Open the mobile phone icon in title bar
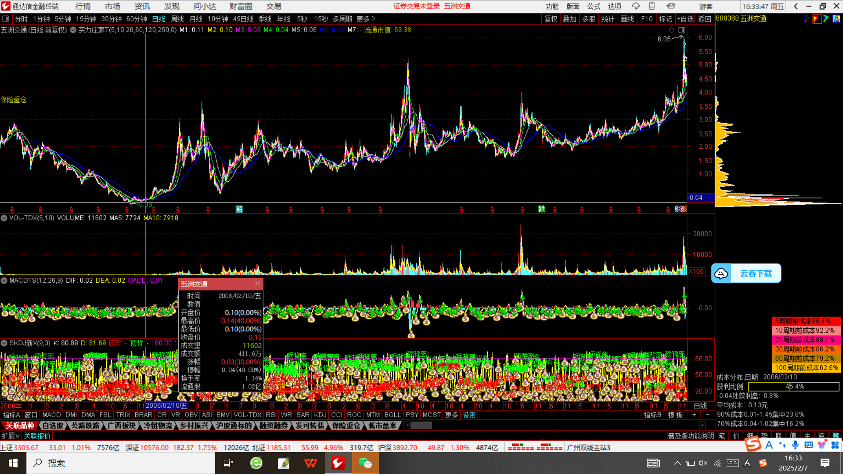The image size is (843, 474). pos(652,6)
